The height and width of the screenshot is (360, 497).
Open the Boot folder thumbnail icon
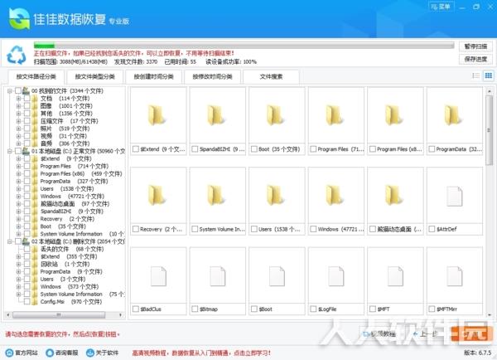pyautogui.click(x=275, y=115)
